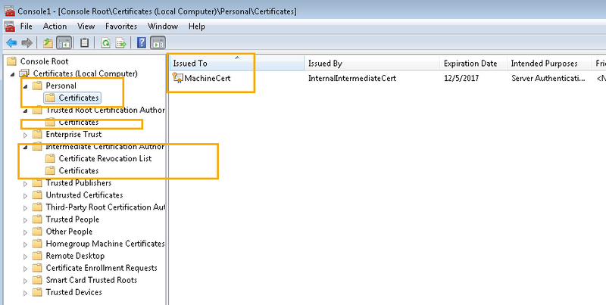
Task: Expand the Trusted Publishers node
Action: 26,183
